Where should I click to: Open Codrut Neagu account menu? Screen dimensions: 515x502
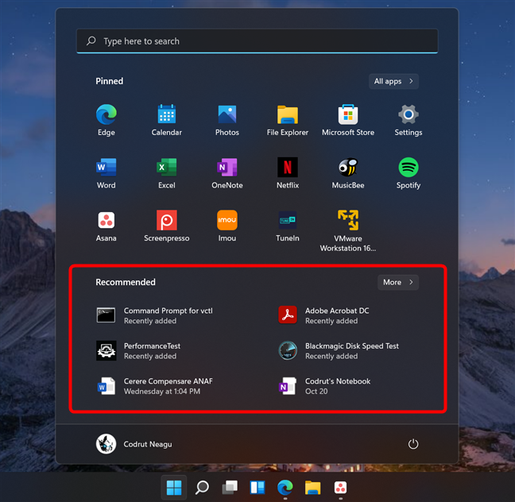pos(134,444)
